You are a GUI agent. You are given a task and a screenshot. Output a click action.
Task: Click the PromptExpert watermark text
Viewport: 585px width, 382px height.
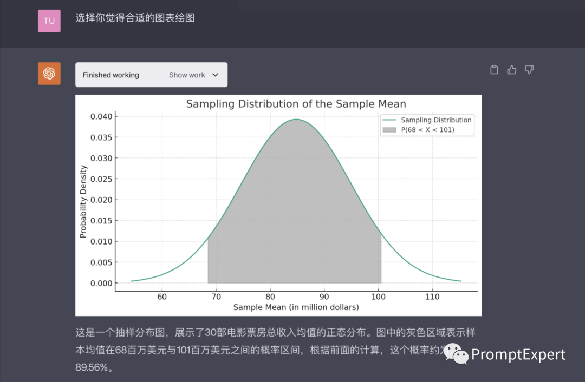coord(518,354)
